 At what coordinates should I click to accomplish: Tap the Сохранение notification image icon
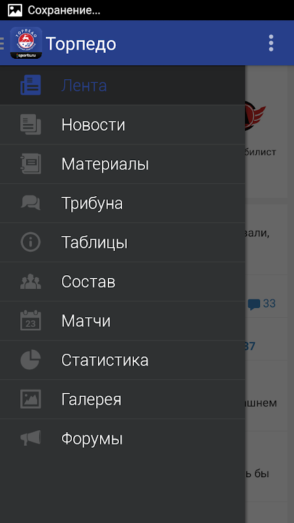click(15, 10)
